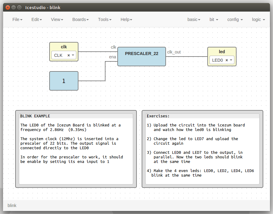Image resolution: width=273 pixels, height=214 pixels.
Task: Select the clk_out wire to the led block
Action: coord(187,57)
